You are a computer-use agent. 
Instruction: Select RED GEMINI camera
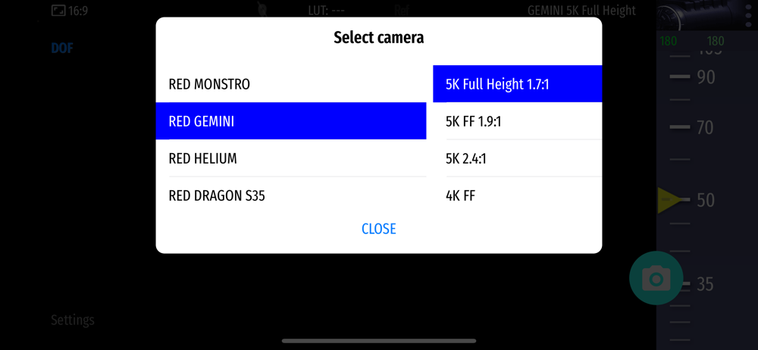point(290,121)
